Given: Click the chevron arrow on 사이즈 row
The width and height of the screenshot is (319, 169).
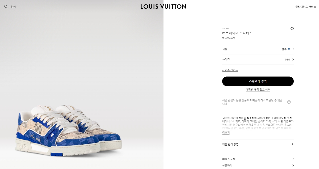Looking at the screenshot, I should (x=293, y=60).
